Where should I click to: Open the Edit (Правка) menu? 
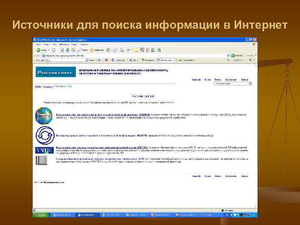pos(47,45)
